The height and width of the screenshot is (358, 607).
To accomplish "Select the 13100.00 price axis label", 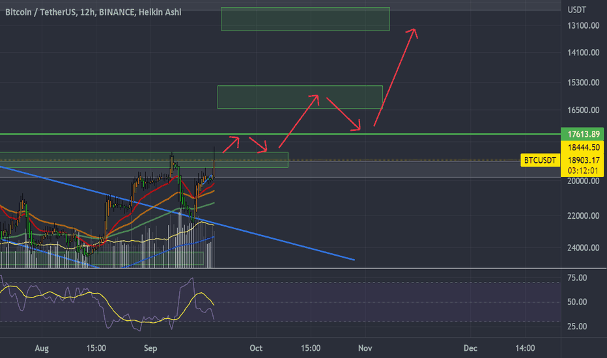I will pyautogui.click(x=583, y=25).
